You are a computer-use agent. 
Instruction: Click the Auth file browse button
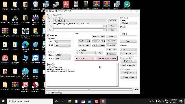point(105,26)
